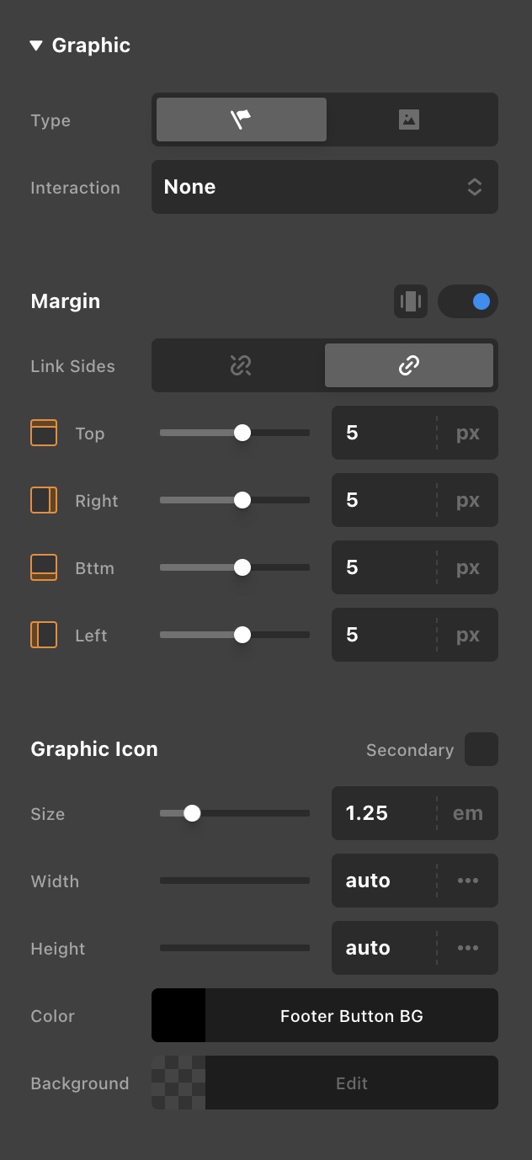Image resolution: width=532 pixels, height=1160 pixels.
Task: Click the Edit background button
Action: tap(352, 1083)
